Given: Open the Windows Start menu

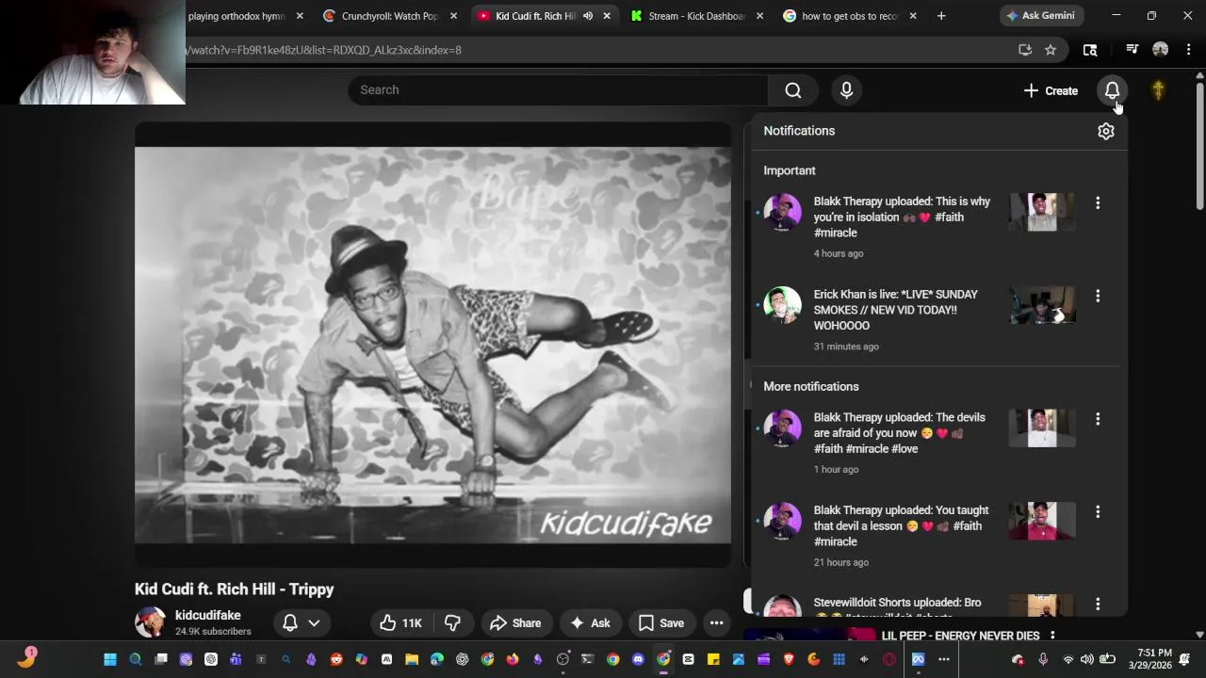Looking at the screenshot, I should point(110,659).
